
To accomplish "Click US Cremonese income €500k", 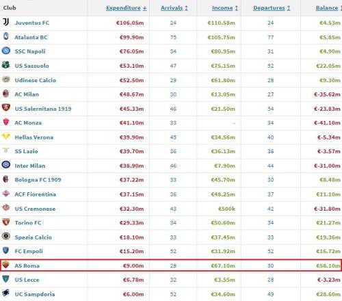I will pos(226,209).
